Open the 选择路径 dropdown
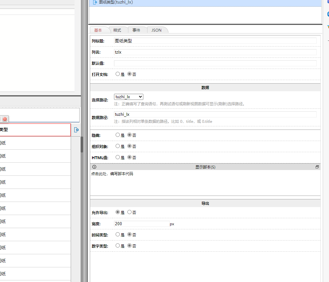This screenshot has width=329, height=282. [x=129, y=97]
